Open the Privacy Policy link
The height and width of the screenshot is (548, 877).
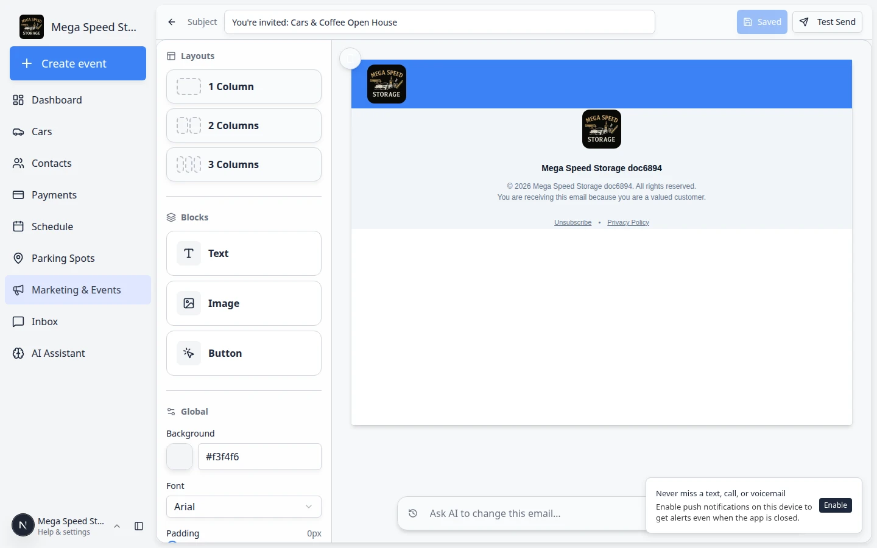pos(628,222)
